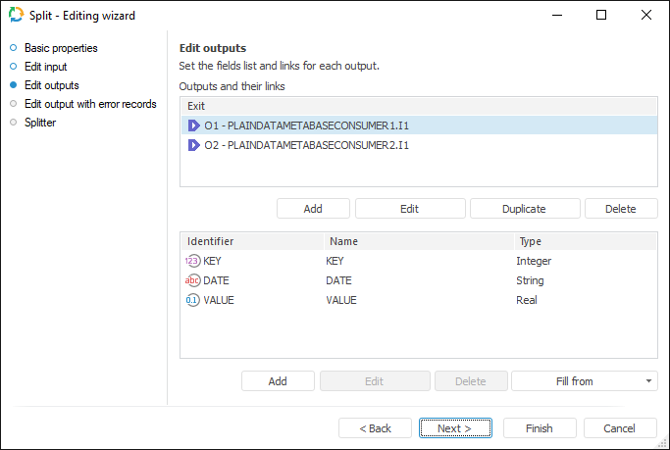
Task: Go to Basic properties wizard step
Action: (x=61, y=48)
